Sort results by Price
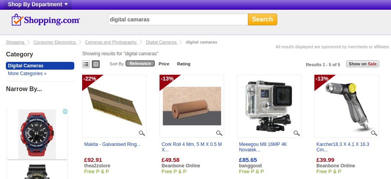Image resolution: width=391 pixels, height=179 pixels. click(164, 64)
